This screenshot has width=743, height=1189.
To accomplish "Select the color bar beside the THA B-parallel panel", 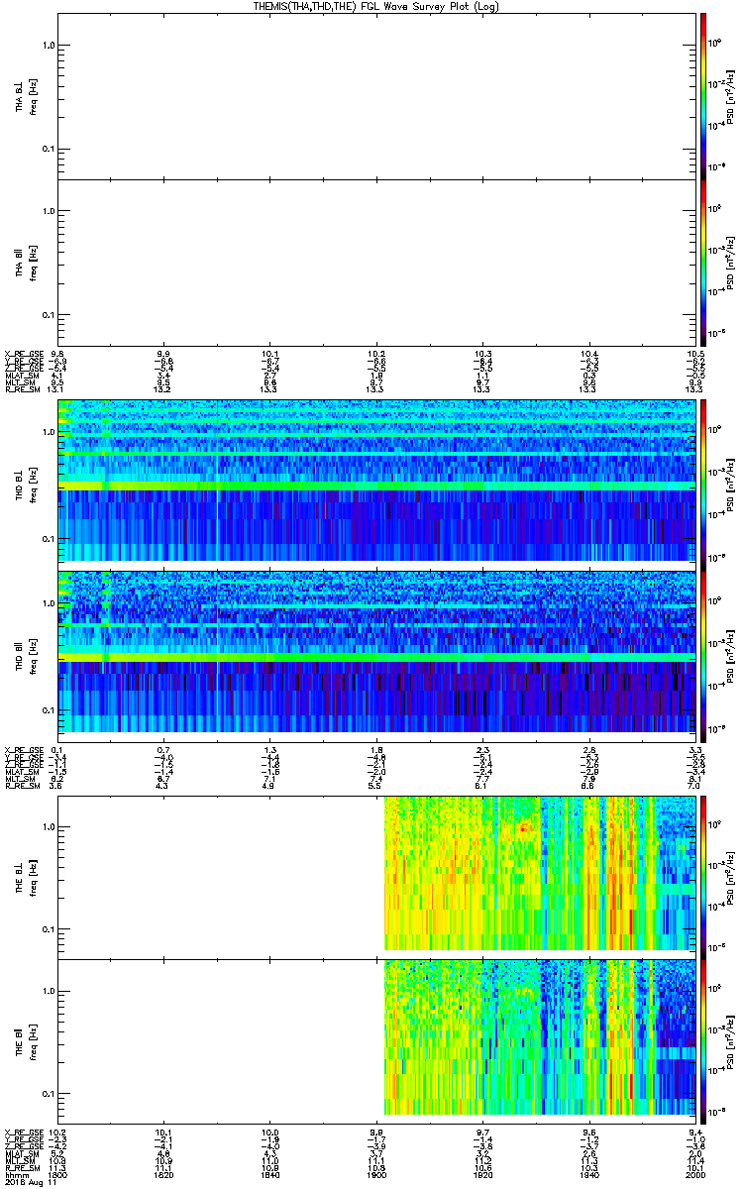I will tap(702, 262).
